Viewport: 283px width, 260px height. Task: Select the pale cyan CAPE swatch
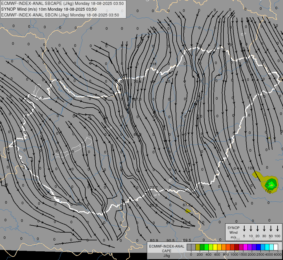(271, 247)
